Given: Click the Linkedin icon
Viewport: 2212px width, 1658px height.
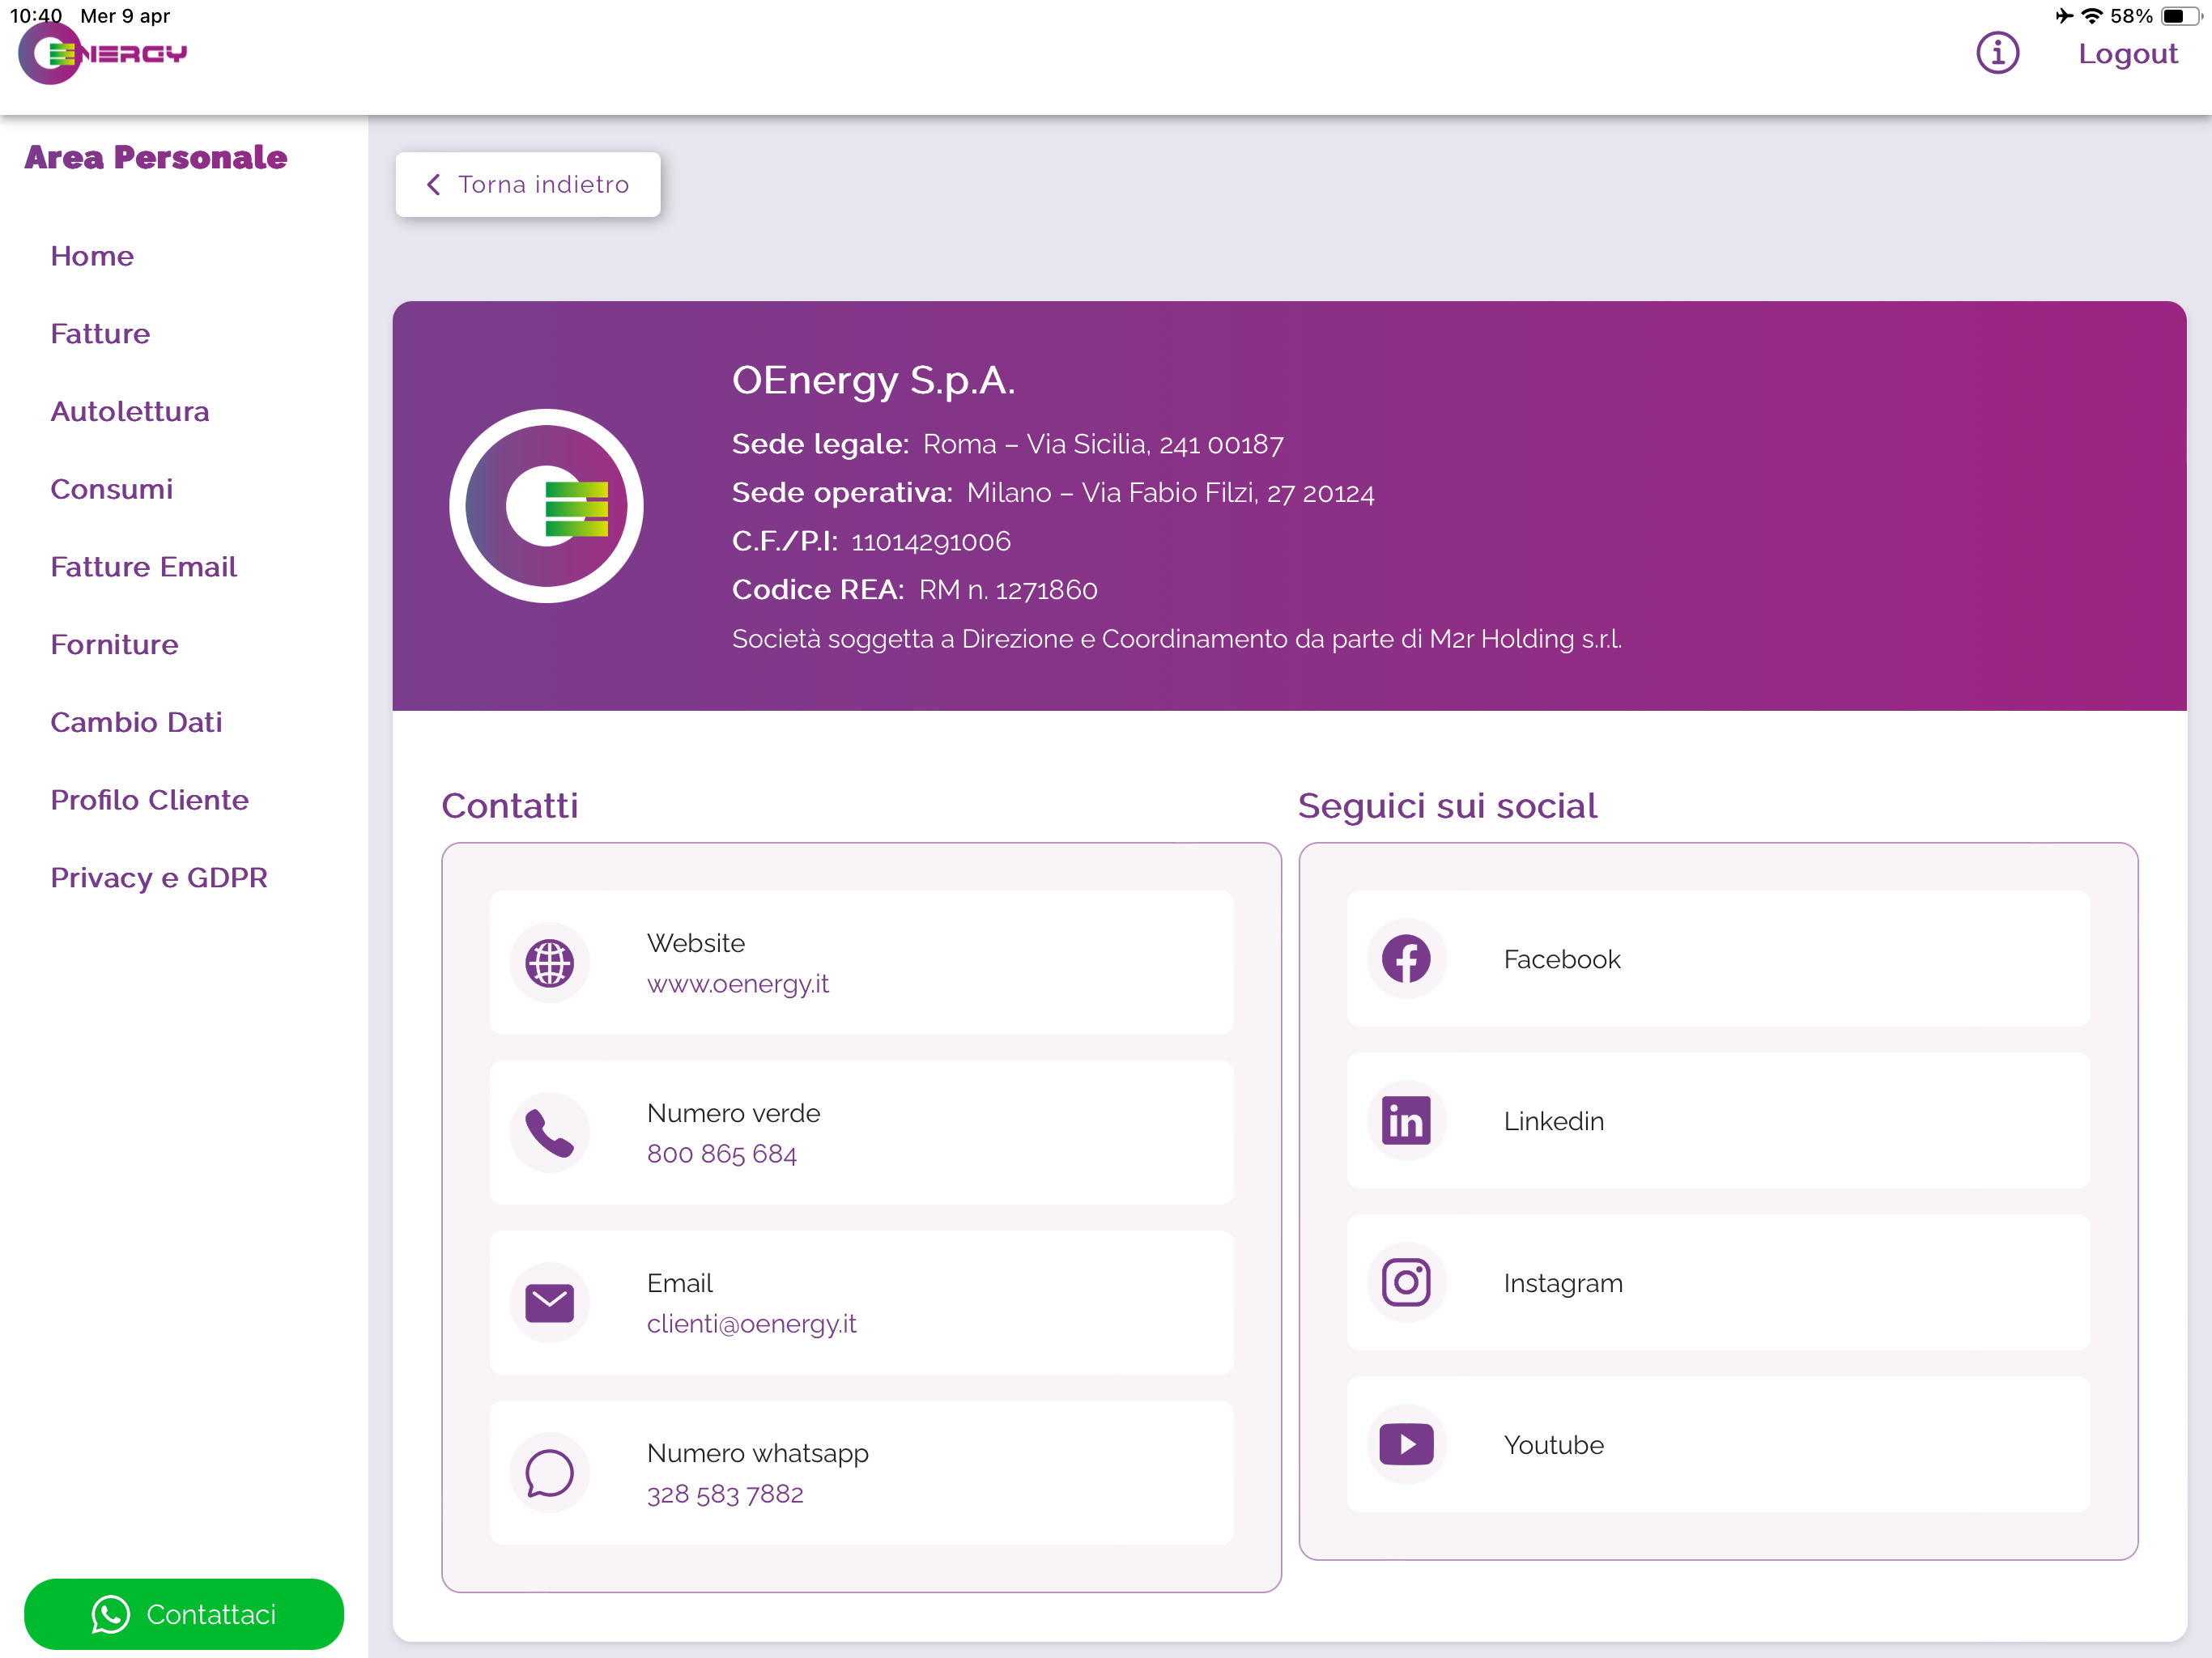Looking at the screenshot, I should pos(1406,1121).
